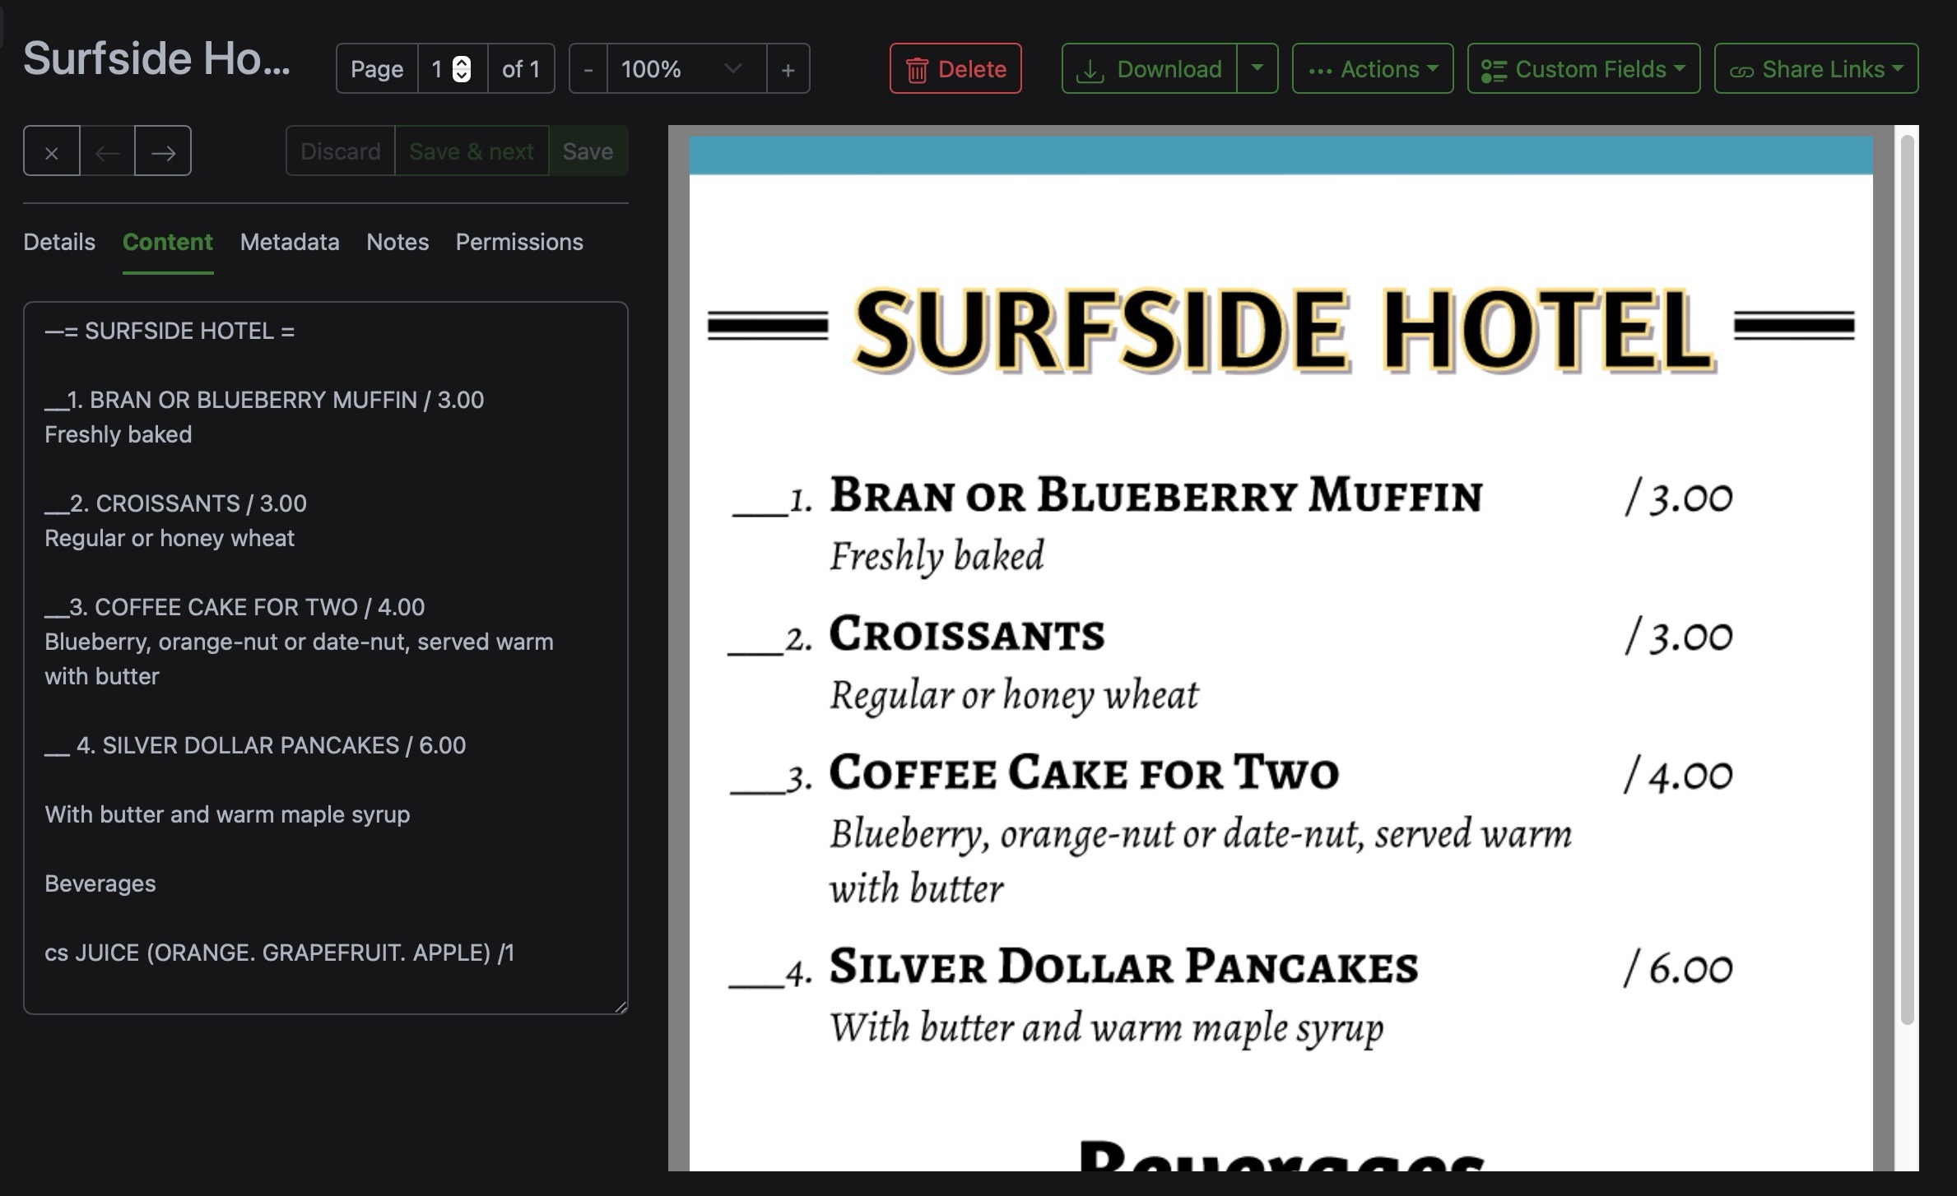Screen dimensions: 1957x1196
Task: Switch to the Notes tab
Action: coord(397,242)
